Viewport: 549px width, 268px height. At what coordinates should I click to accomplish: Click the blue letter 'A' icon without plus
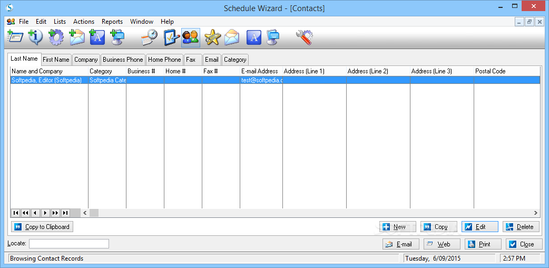coord(254,37)
